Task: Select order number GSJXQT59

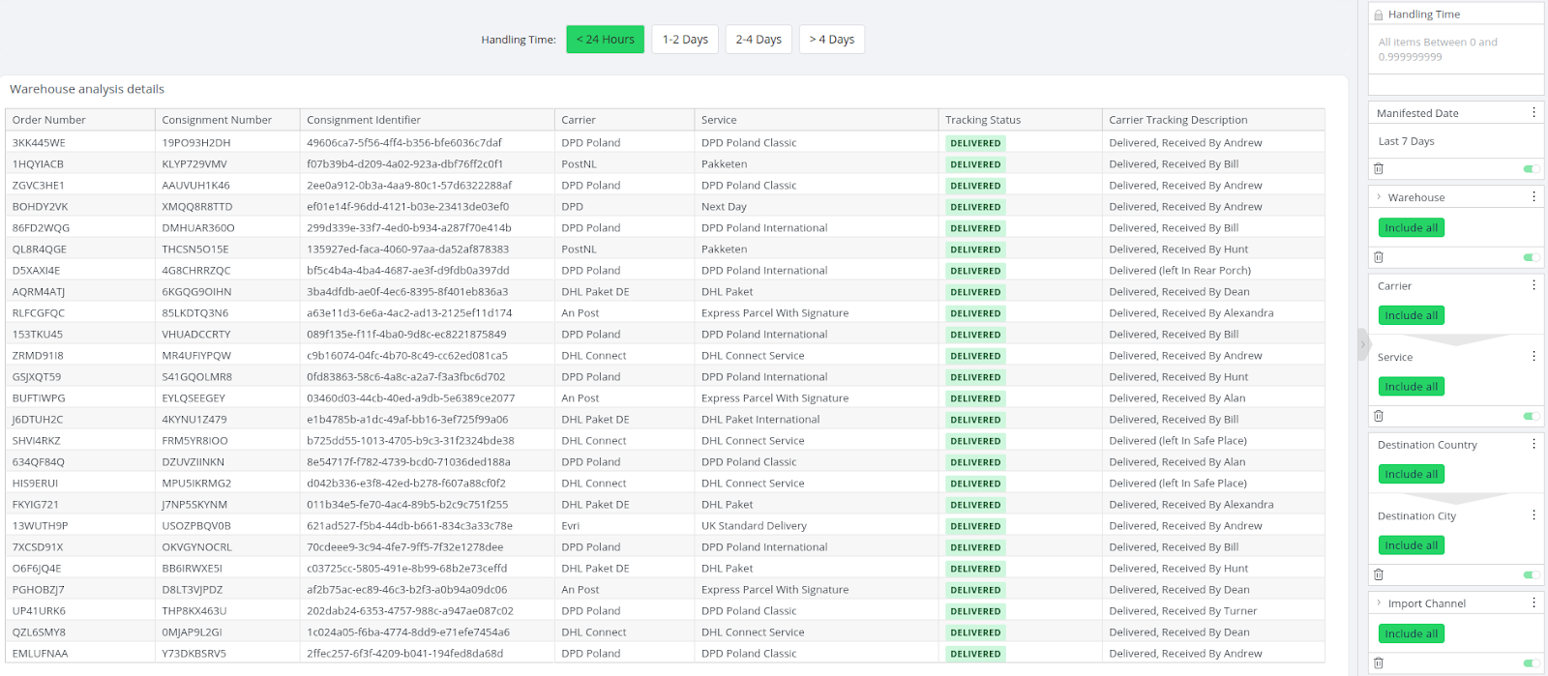Action: (x=37, y=377)
